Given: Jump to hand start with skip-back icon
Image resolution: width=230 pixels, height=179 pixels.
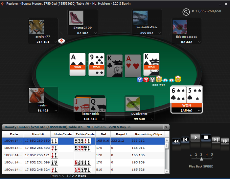Looking at the screenshot, I should point(185,140).
